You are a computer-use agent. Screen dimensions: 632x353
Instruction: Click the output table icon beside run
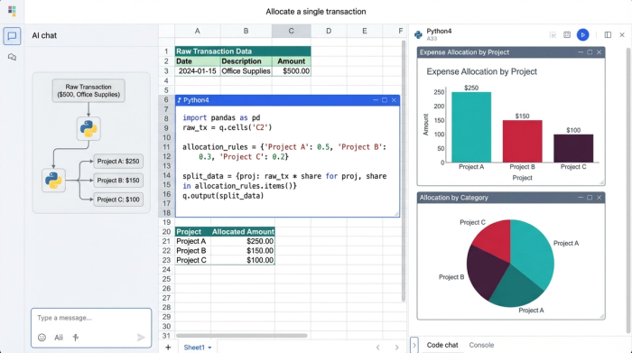click(567, 35)
